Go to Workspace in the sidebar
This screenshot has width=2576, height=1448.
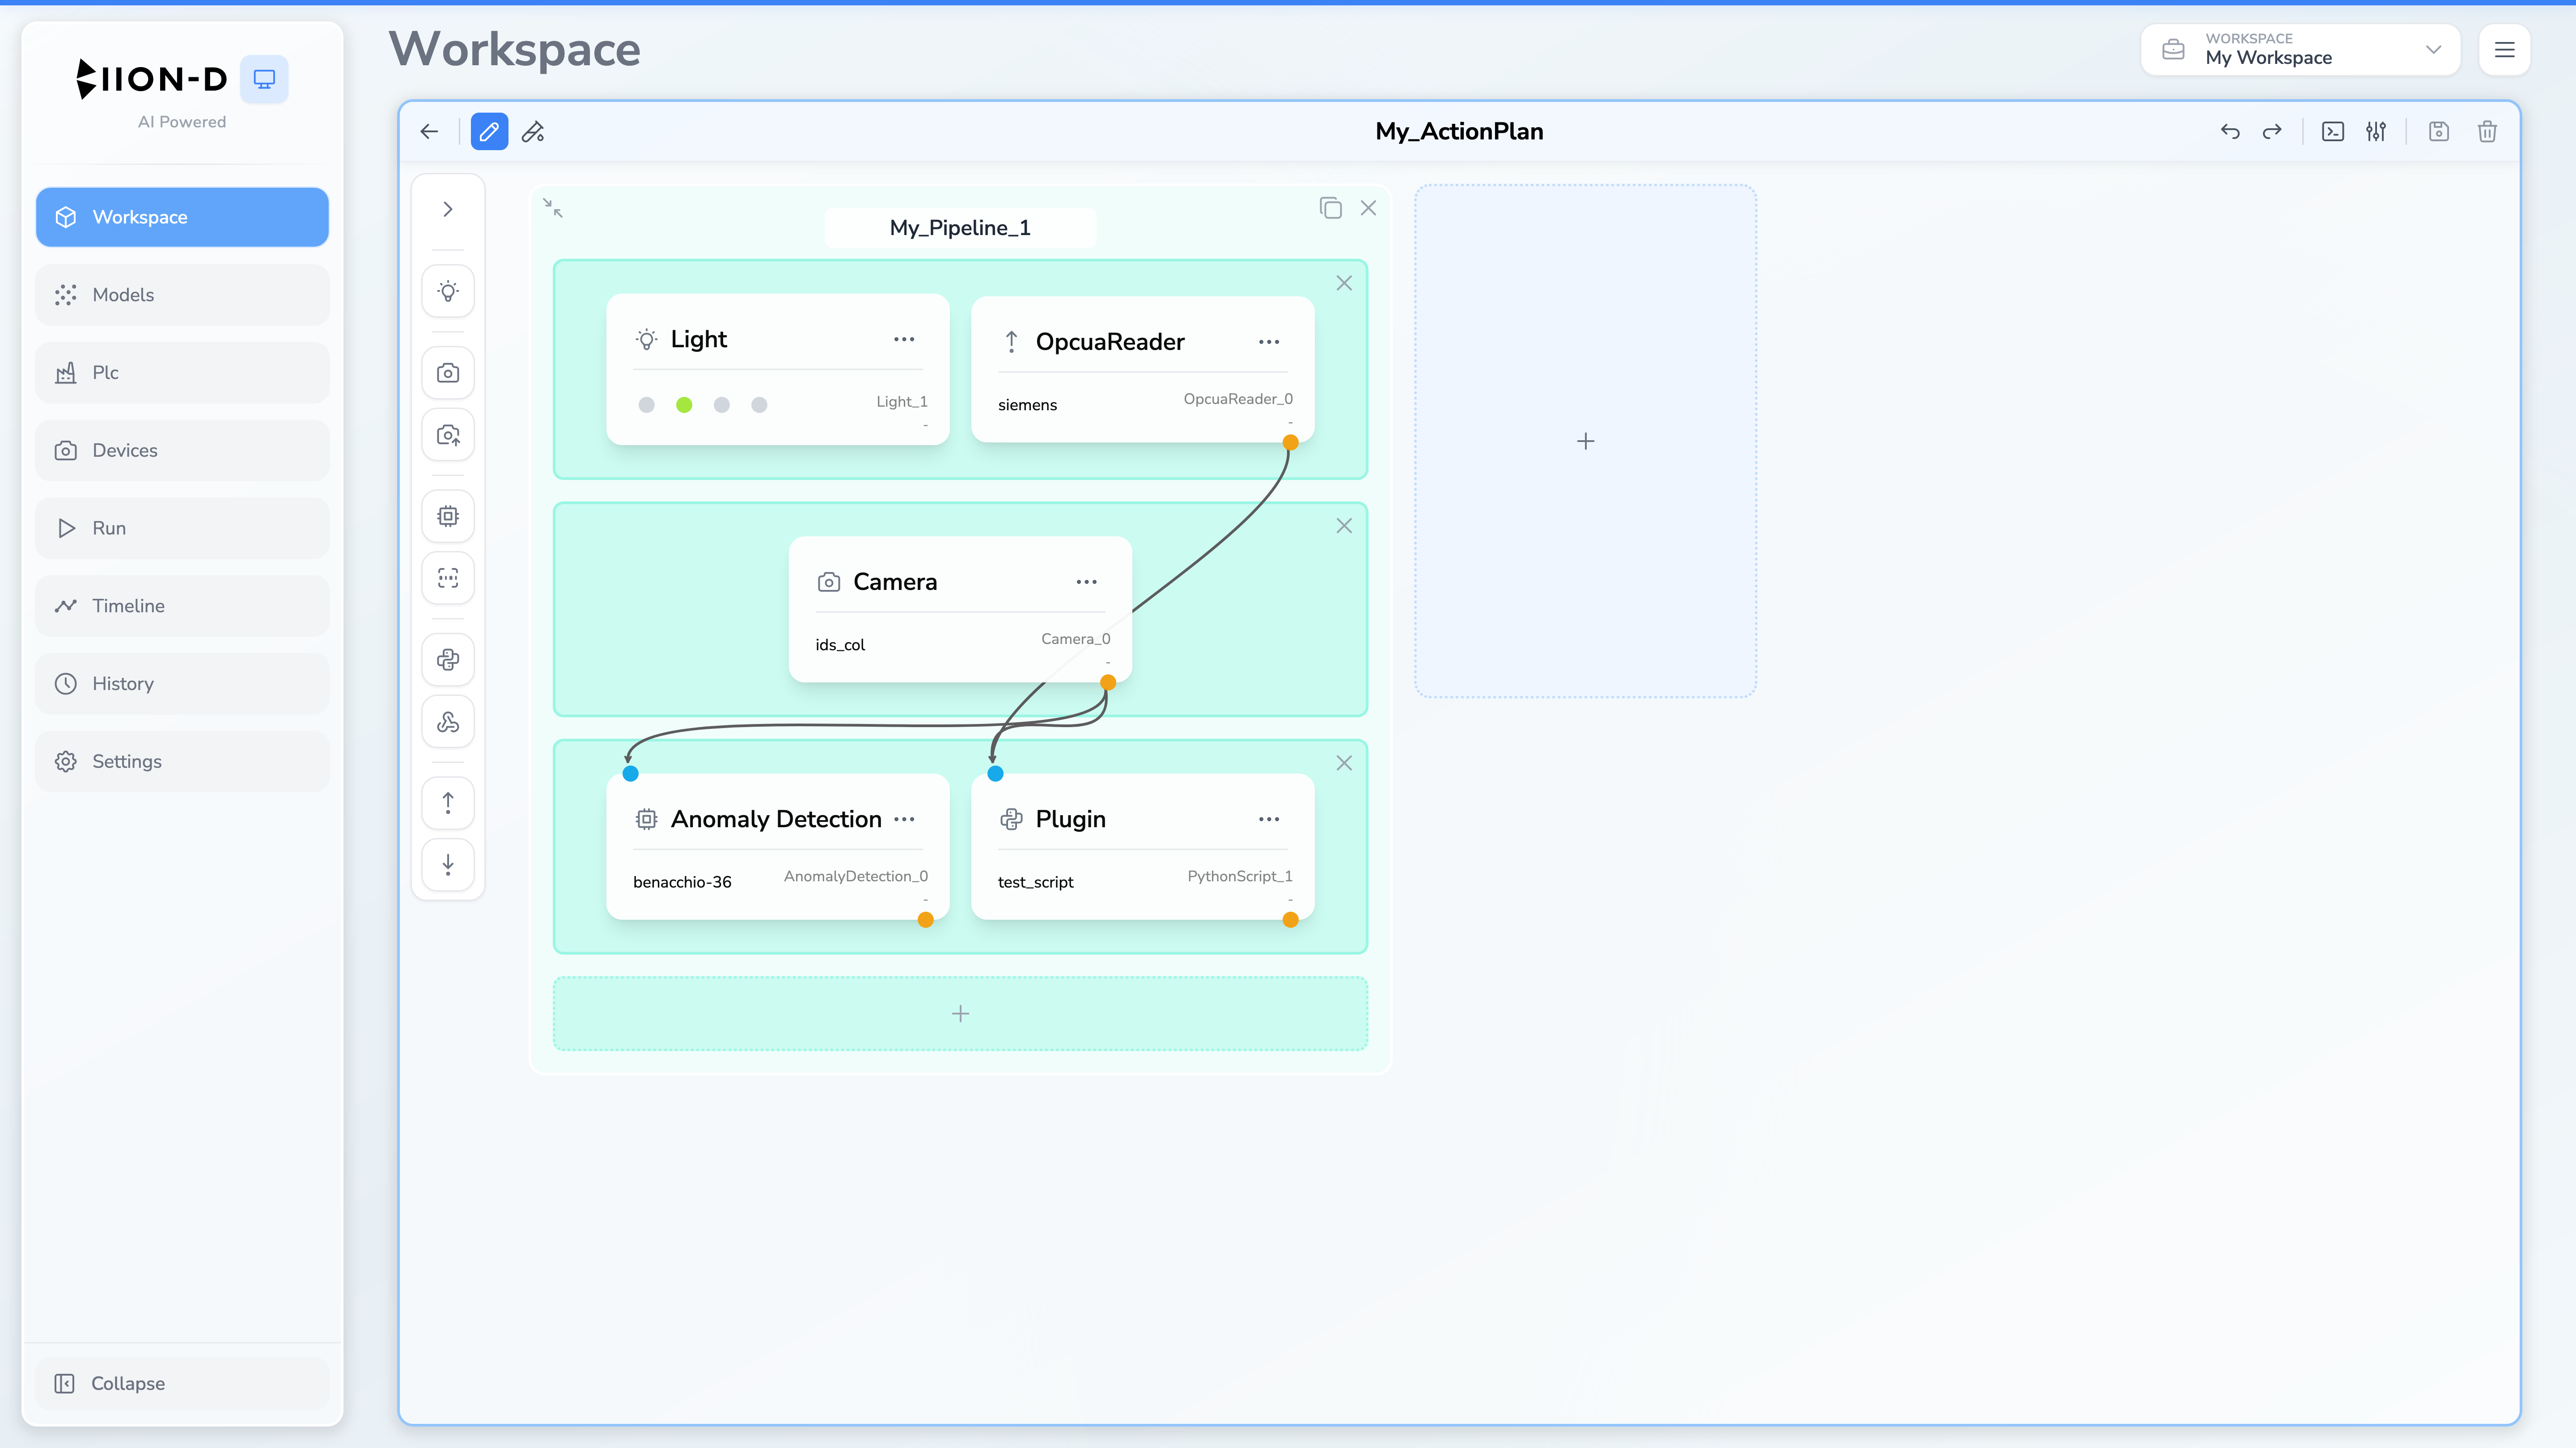pyautogui.click(x=182, y=217)
